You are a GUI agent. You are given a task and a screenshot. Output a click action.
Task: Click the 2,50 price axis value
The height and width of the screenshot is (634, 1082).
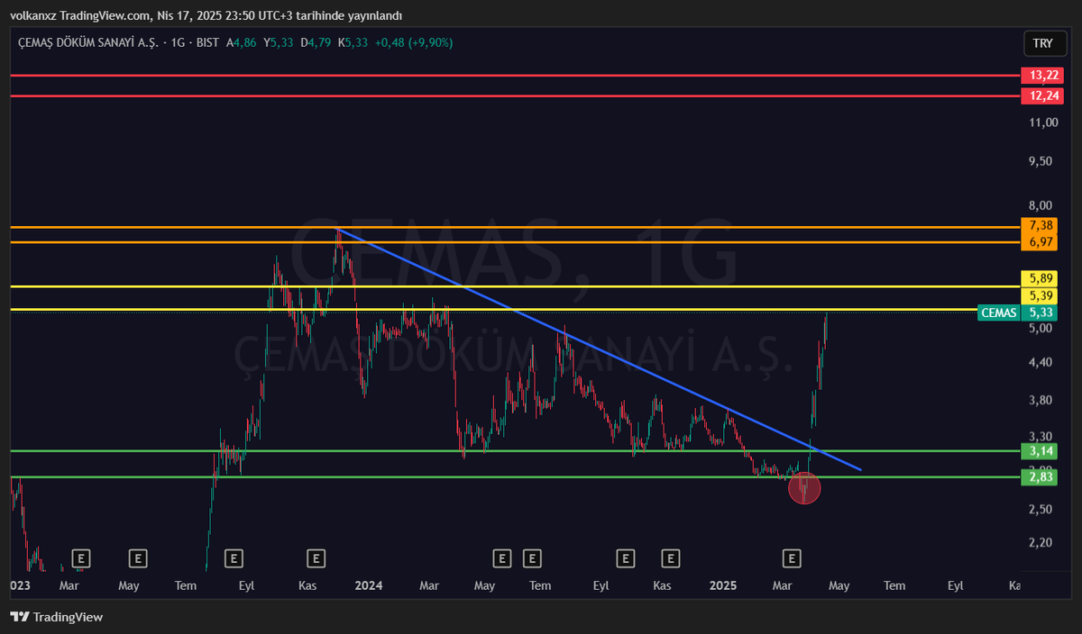tap(1041, 509)
